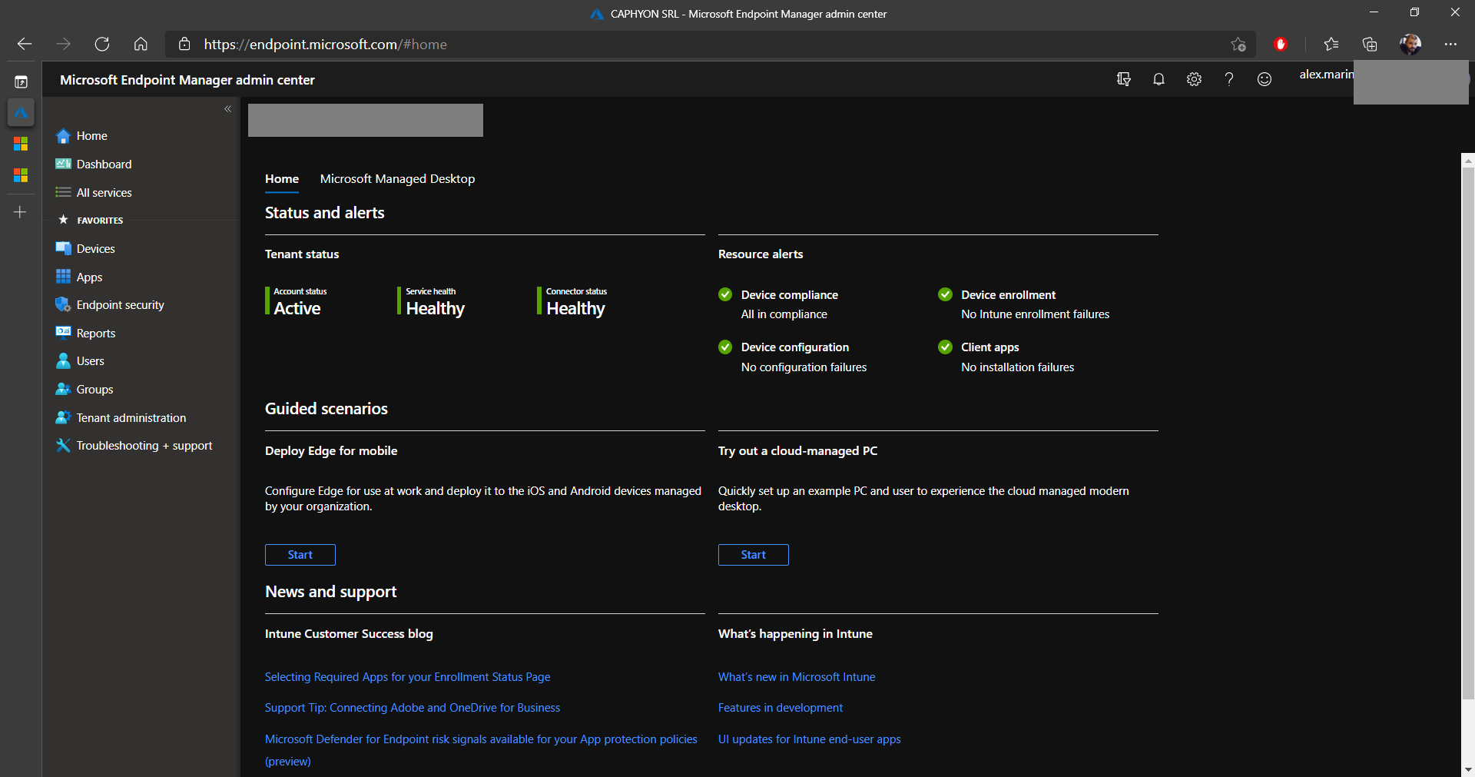Open What's new in Microsoft Intune link
The width and height of the screenshot is (1475, 777).
[797, 677]
